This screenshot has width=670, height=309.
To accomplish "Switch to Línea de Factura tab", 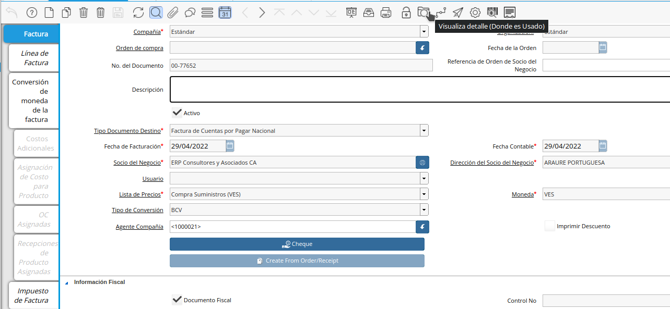I will (34, 58).
